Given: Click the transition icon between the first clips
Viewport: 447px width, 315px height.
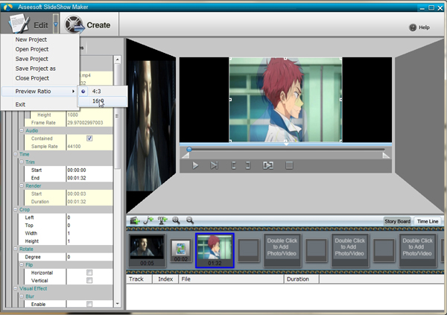Looking at the screenshot, I should [180, 248].
